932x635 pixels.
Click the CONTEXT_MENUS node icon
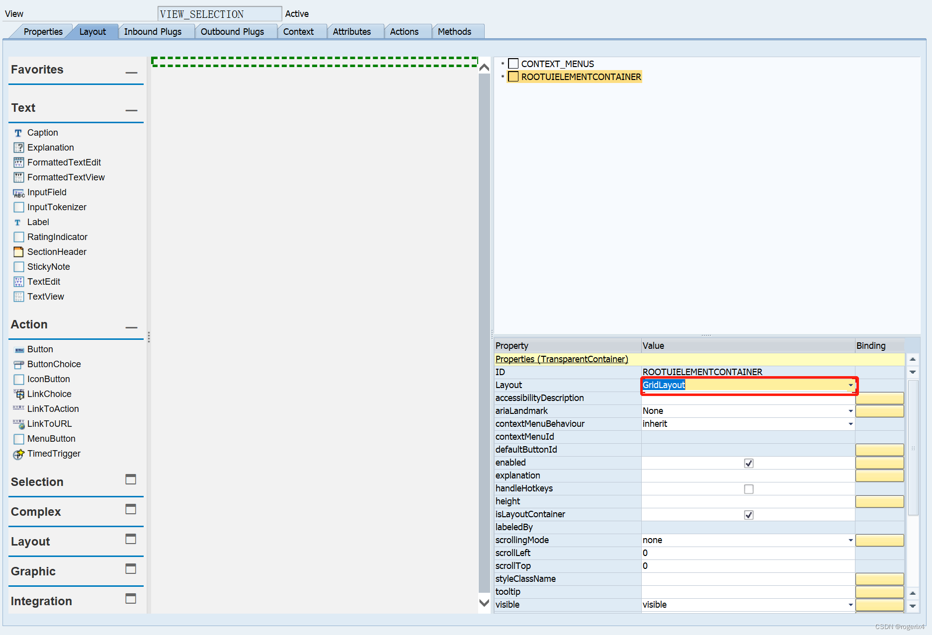tap(513, 64)
